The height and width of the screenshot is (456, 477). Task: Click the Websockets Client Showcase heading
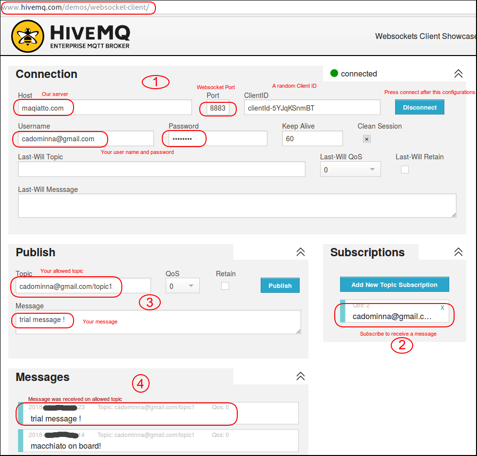pyautogui.click(x=425, y=36)
